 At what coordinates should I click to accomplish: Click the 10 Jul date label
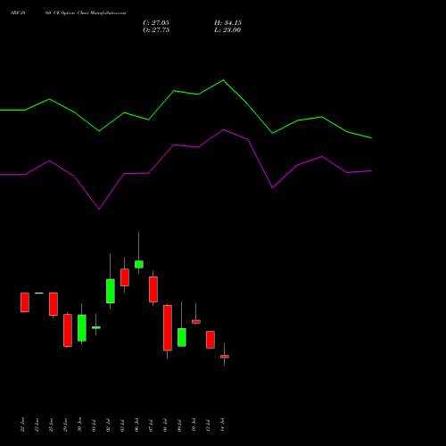click(194, 425)
